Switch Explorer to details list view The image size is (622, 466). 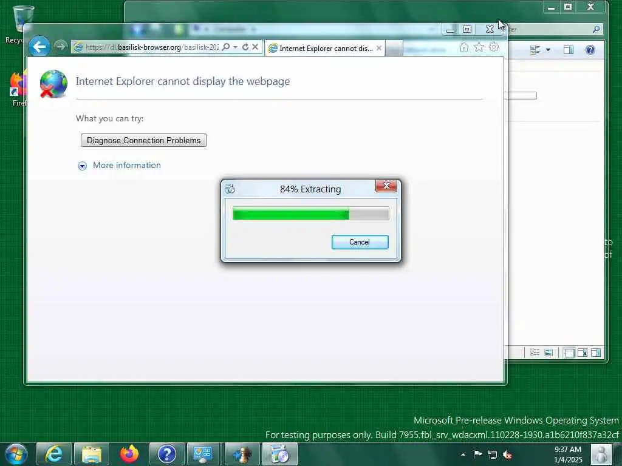[535, 353]
